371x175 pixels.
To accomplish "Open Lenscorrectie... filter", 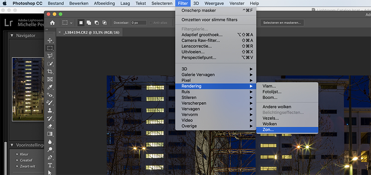I will (x=216, y=46).
